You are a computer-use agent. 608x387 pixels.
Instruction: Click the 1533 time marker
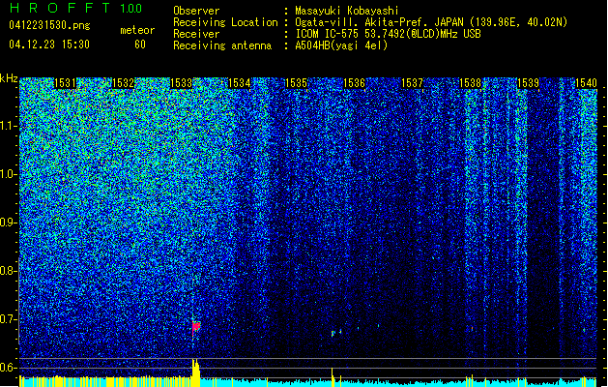coord(181,83)
